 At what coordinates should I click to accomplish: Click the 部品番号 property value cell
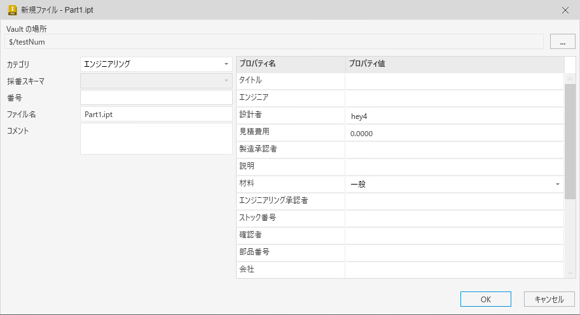[x=454, y=253]
